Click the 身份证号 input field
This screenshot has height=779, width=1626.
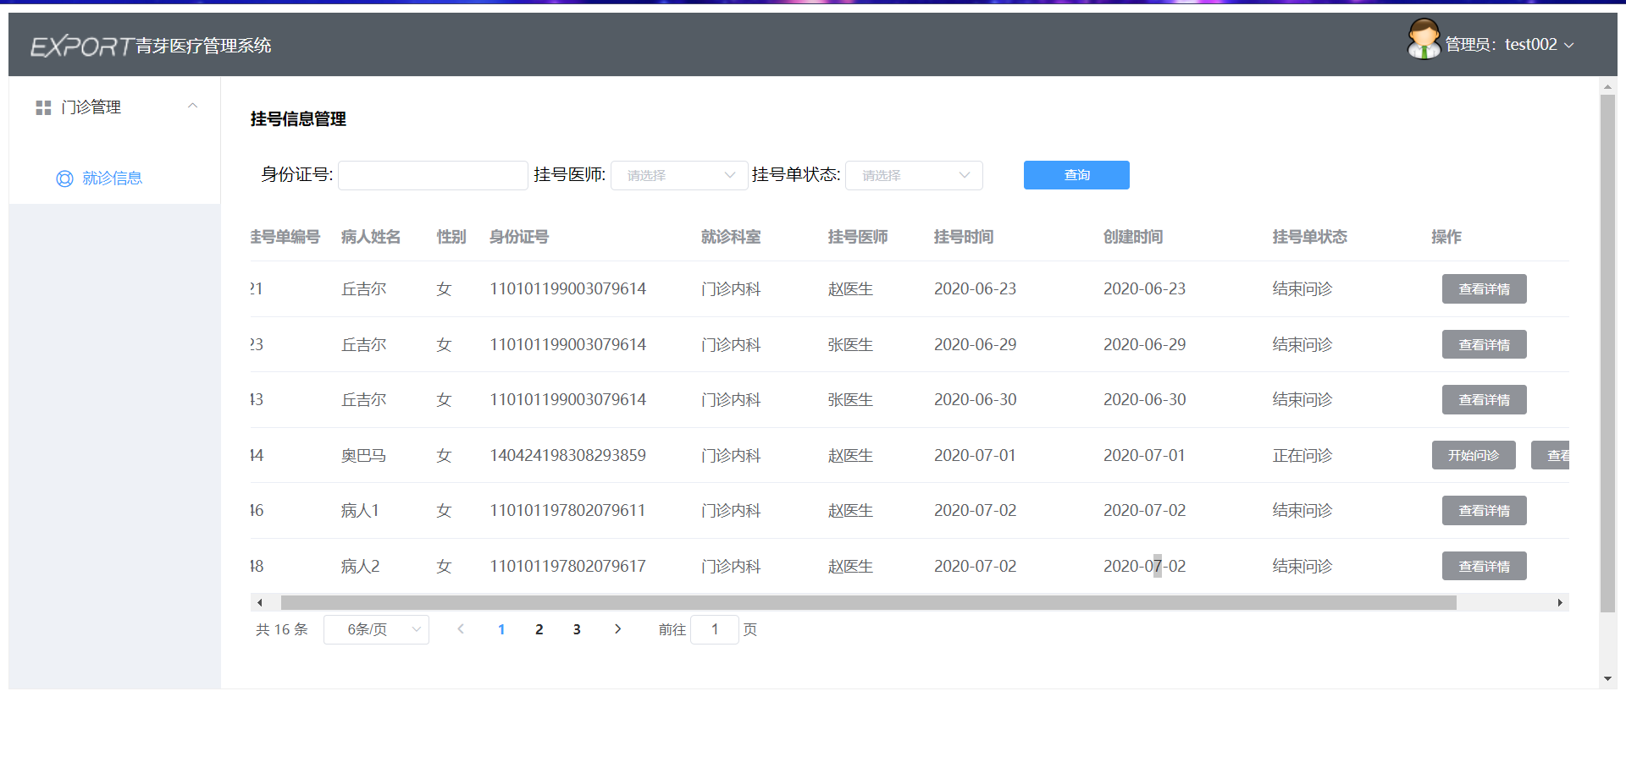pos(433,175)
